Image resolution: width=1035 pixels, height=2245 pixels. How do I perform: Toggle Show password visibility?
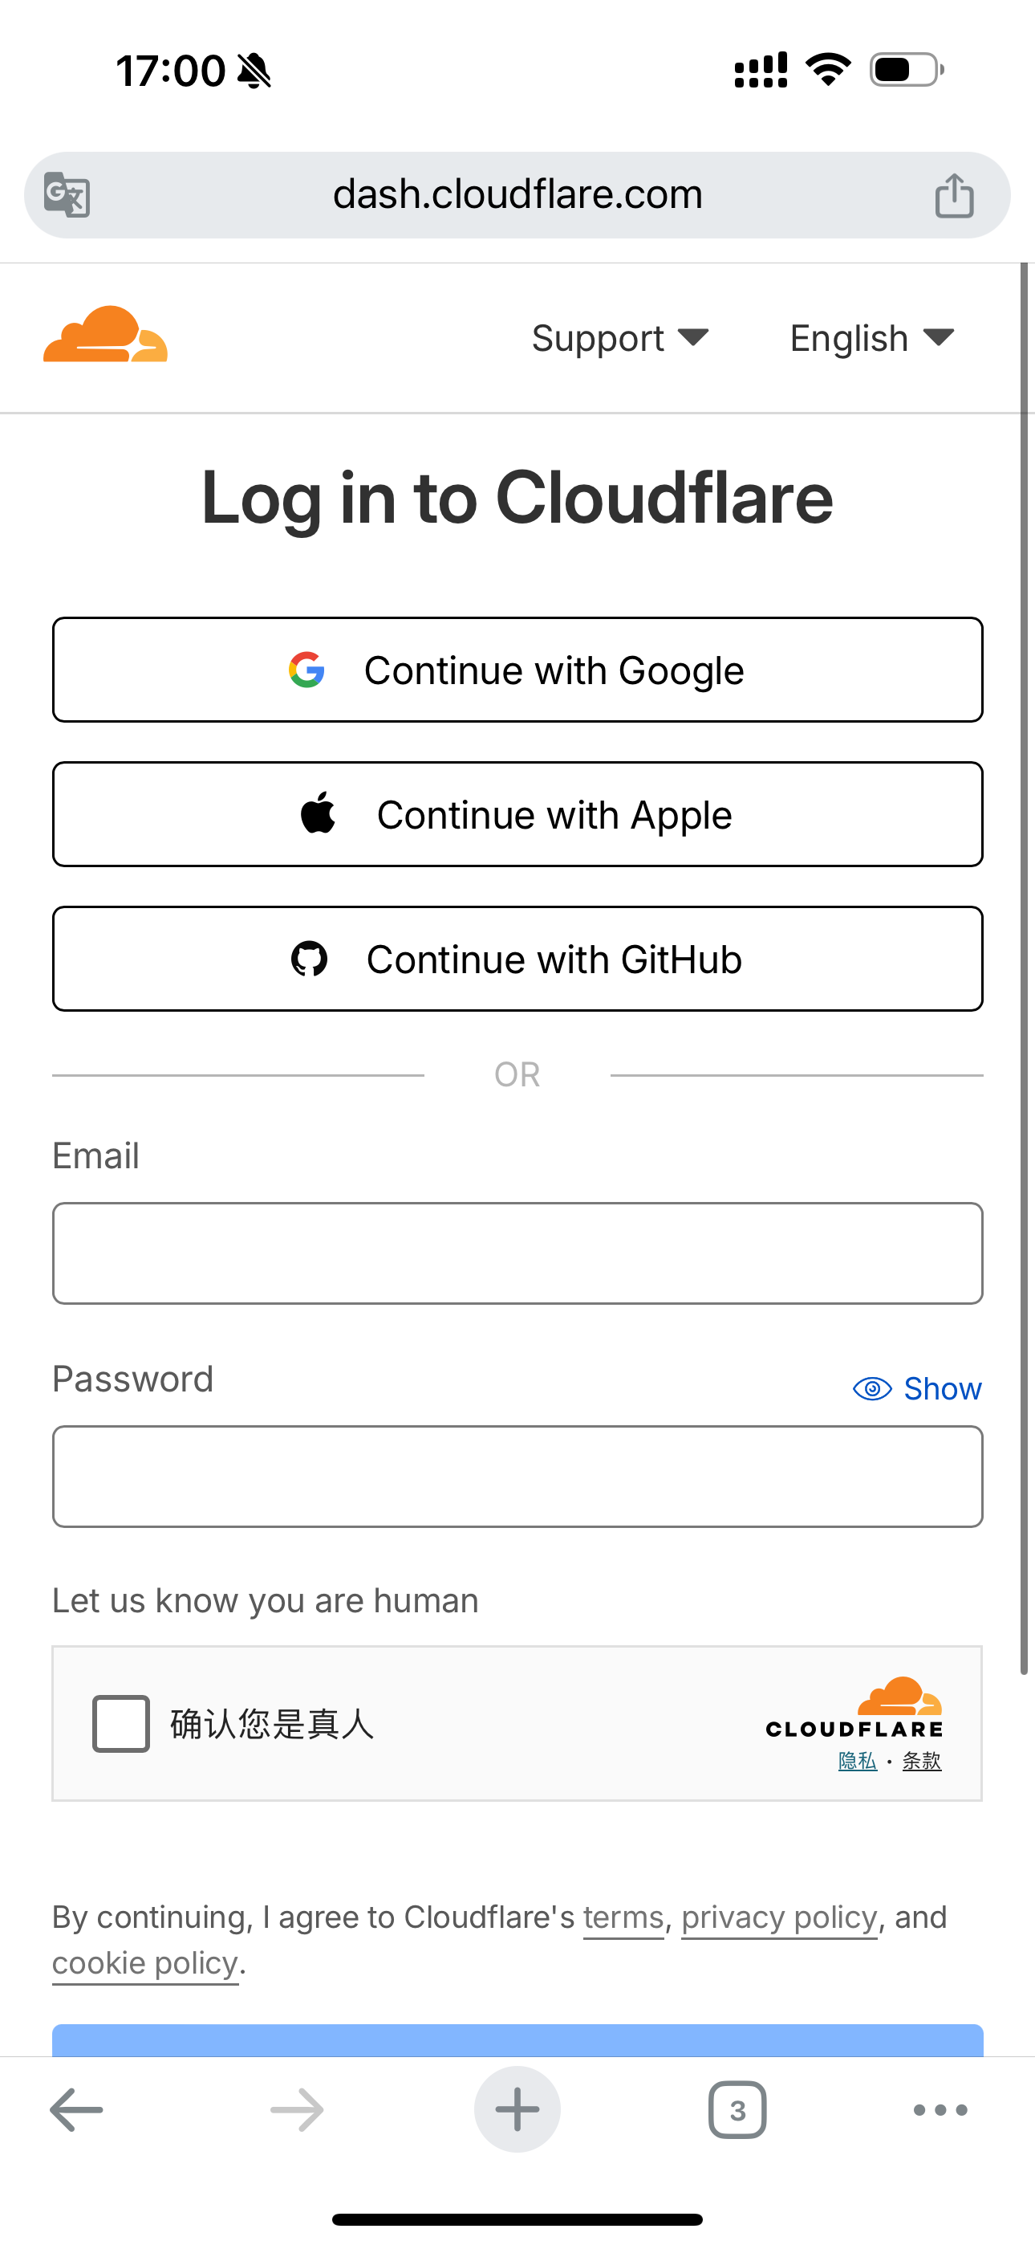point(917,1388)
